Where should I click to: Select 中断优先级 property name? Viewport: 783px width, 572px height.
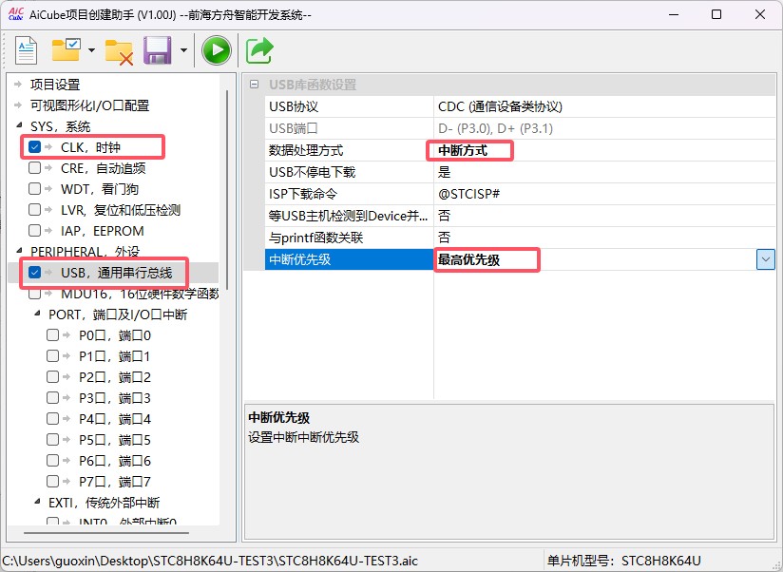click(x=349, y=259)
